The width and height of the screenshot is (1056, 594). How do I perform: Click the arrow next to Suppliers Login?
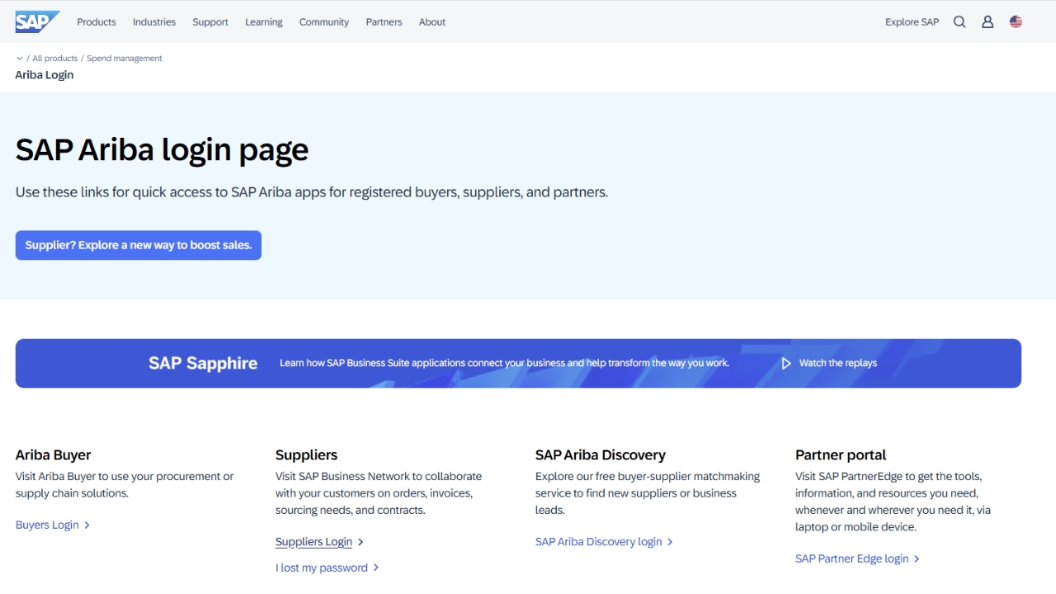pyautogui.click(x=361, y=542)
